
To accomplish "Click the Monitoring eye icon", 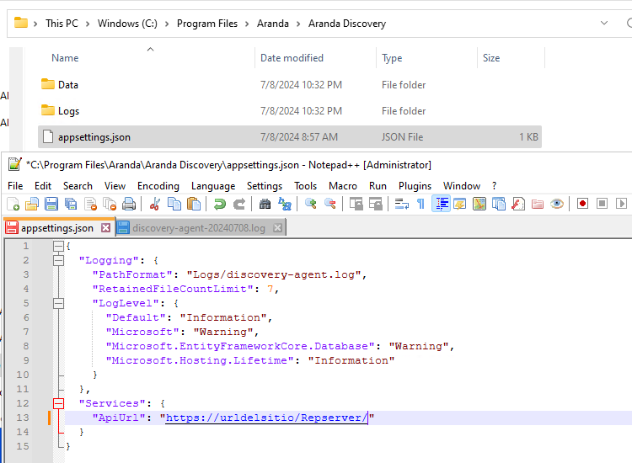I will click(x=557, y=204).
